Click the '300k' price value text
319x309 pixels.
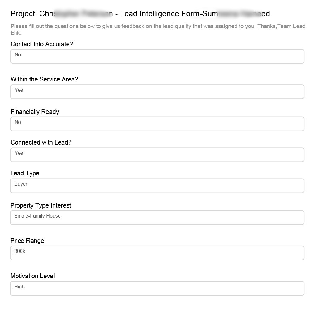(20, 251)
